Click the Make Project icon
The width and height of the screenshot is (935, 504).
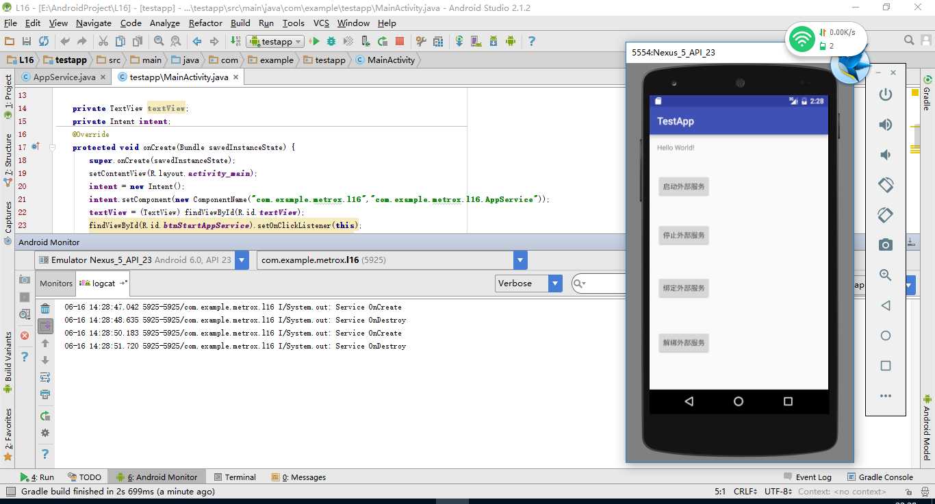(x=235, y=41)
